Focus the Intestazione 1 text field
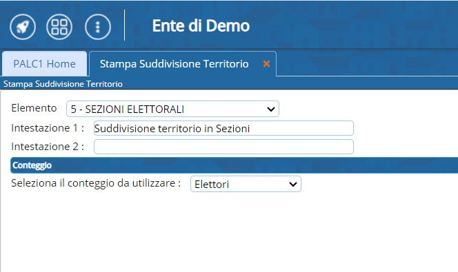The width and height of the screenshot is (458, 272). pos(223,128)
